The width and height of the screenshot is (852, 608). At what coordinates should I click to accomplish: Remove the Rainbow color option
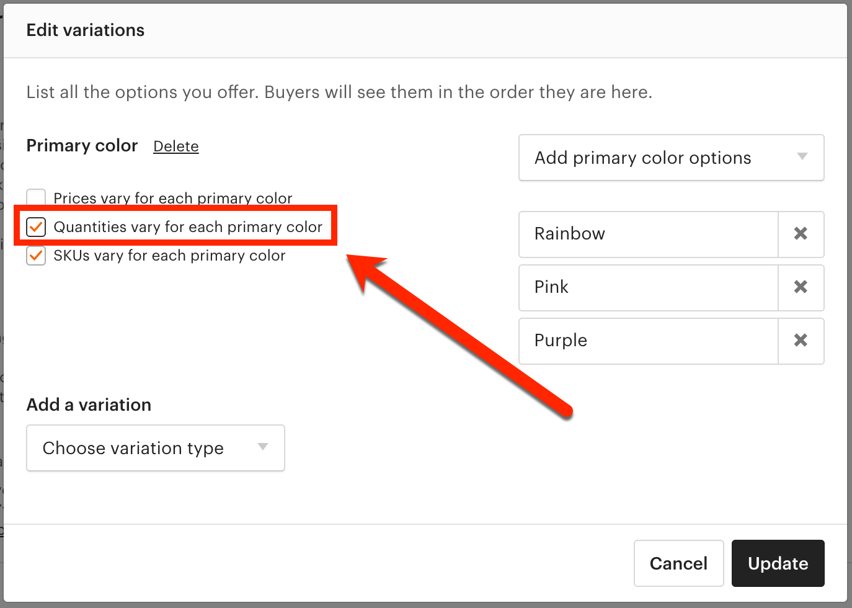pyautogui.click(x=801, y=234)
